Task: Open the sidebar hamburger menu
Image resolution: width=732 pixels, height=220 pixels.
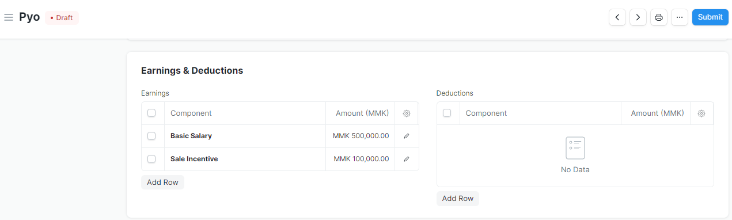Action: [9, 17]
